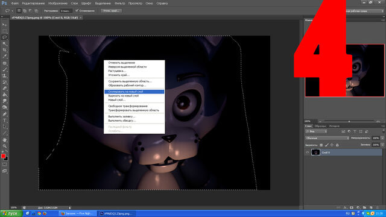Select the Brush tool
Viewport: 386px width, 217px height.
(4, 70)
